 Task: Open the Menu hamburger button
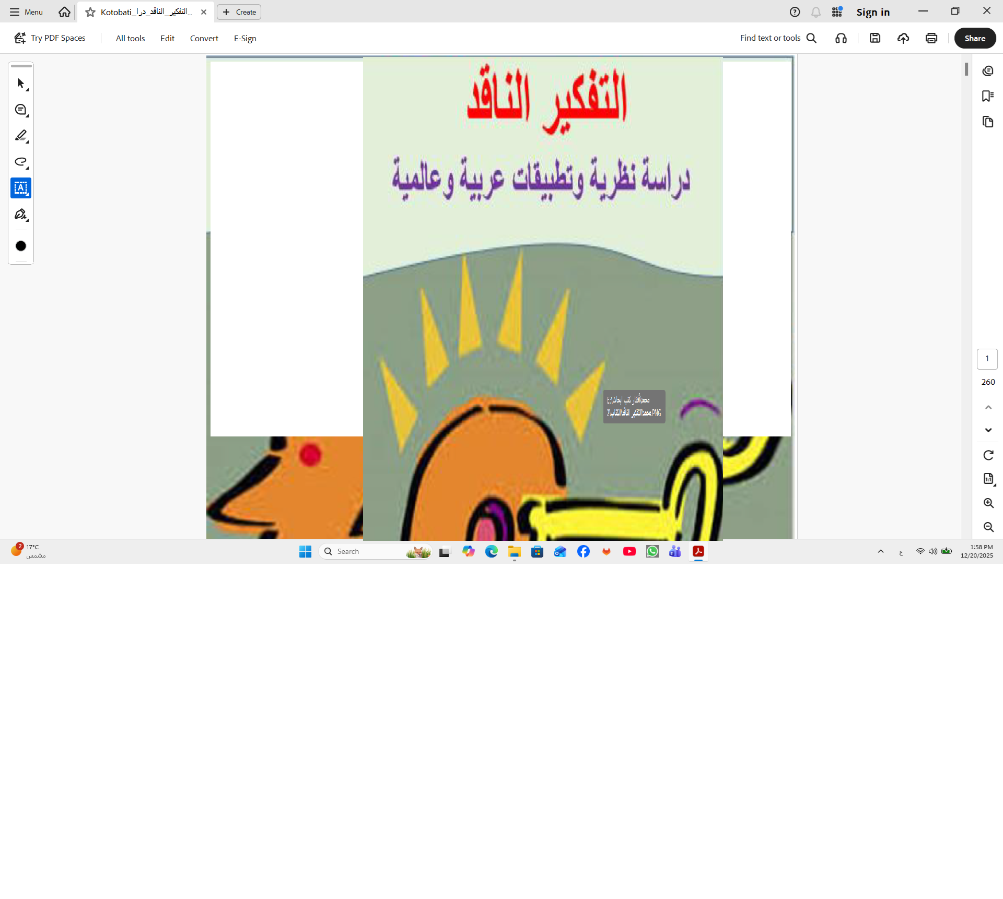point(26,12)
